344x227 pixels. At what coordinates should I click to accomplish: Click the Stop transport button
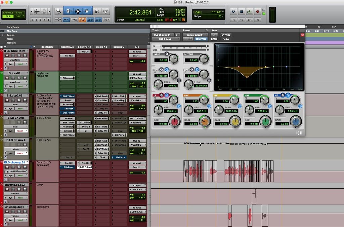pos(242,12)
